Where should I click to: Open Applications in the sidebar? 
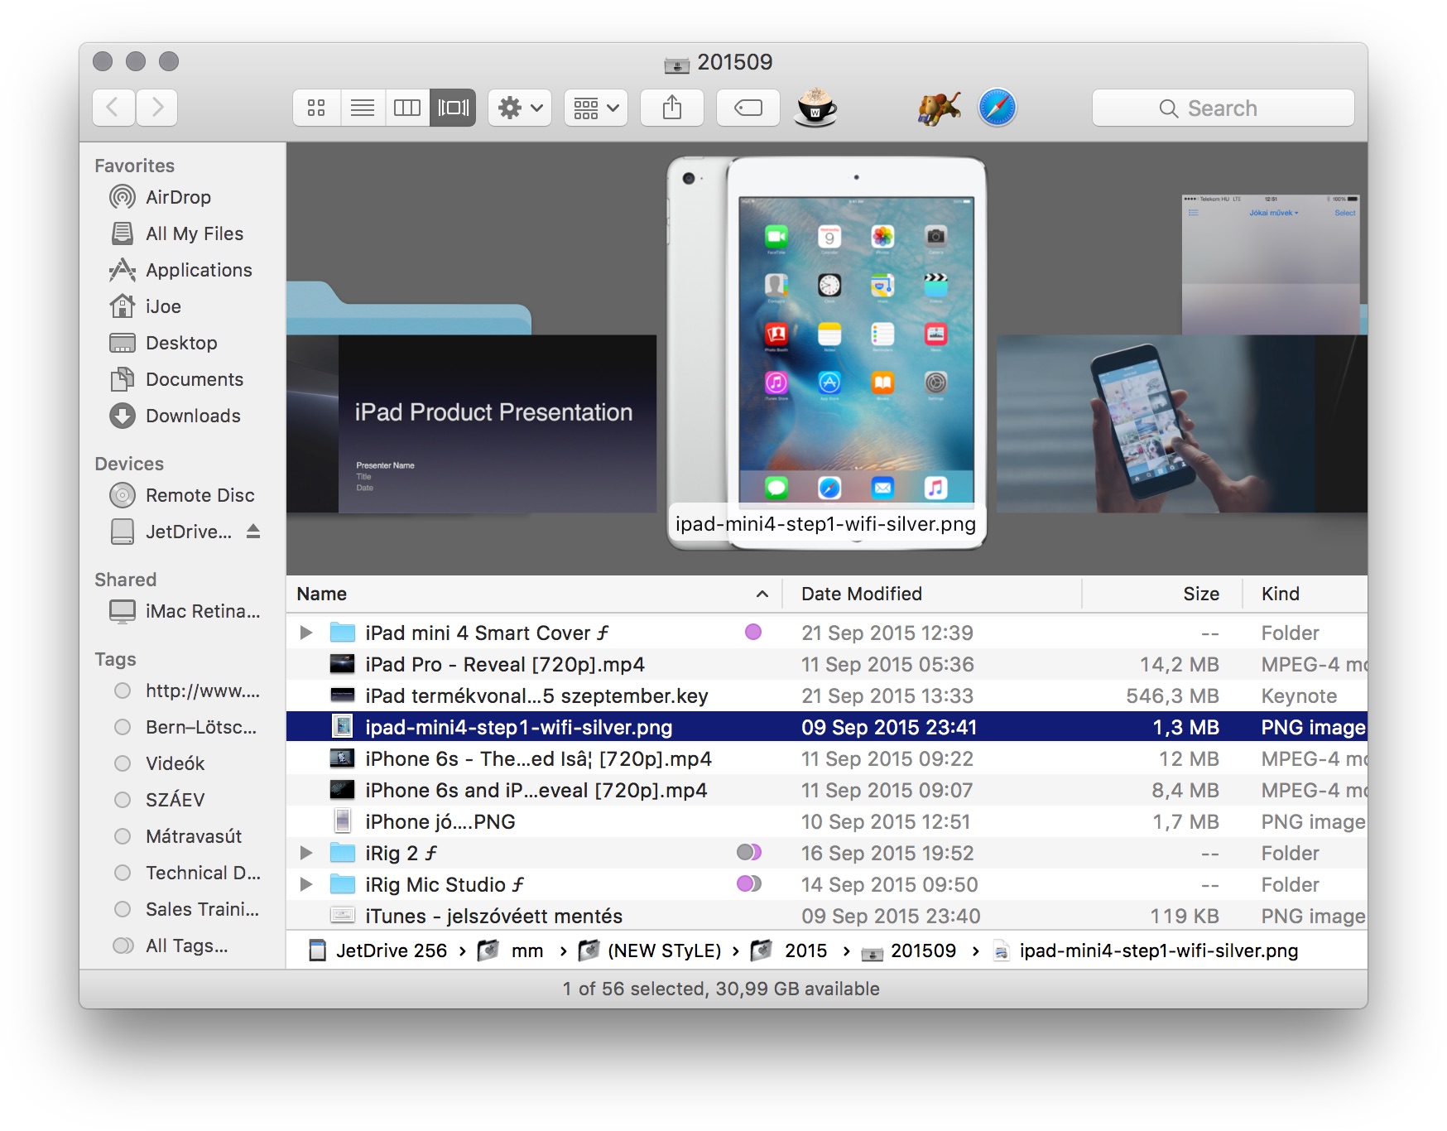pyautogui.click(x=183, y=270)
